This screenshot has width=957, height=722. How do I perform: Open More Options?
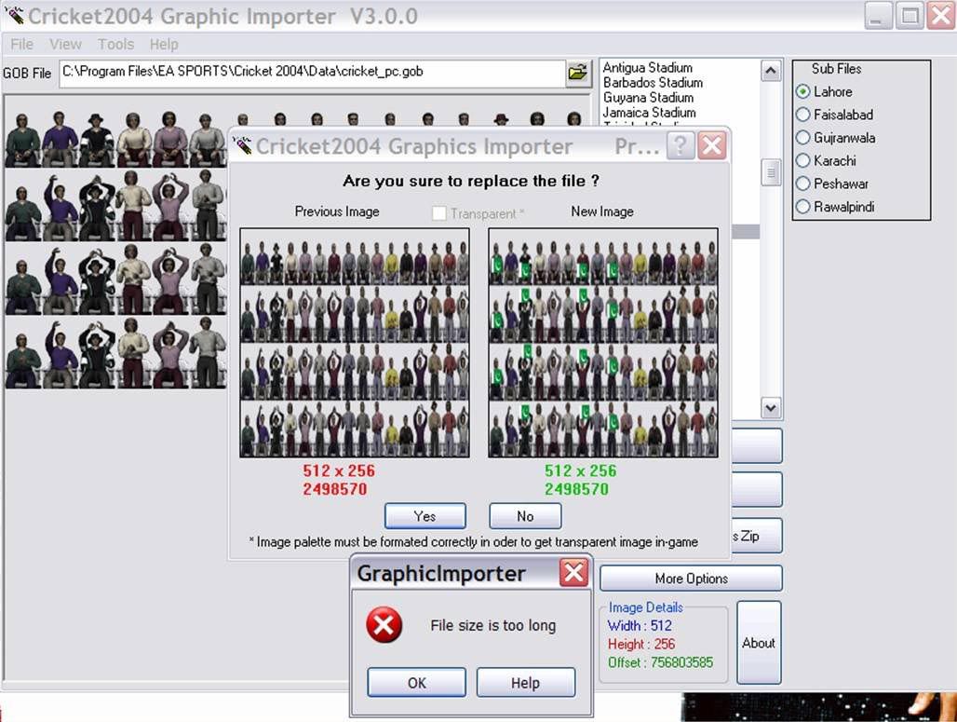tap(691, 579)
